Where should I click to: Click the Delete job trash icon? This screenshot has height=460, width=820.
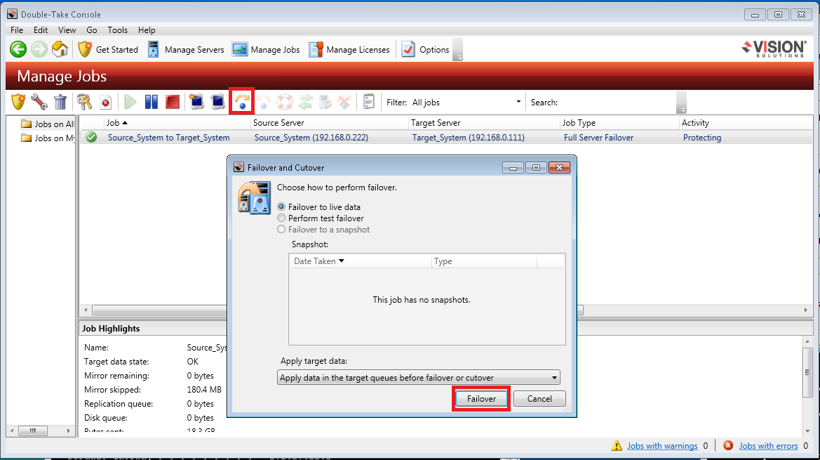tap(61, 102)
